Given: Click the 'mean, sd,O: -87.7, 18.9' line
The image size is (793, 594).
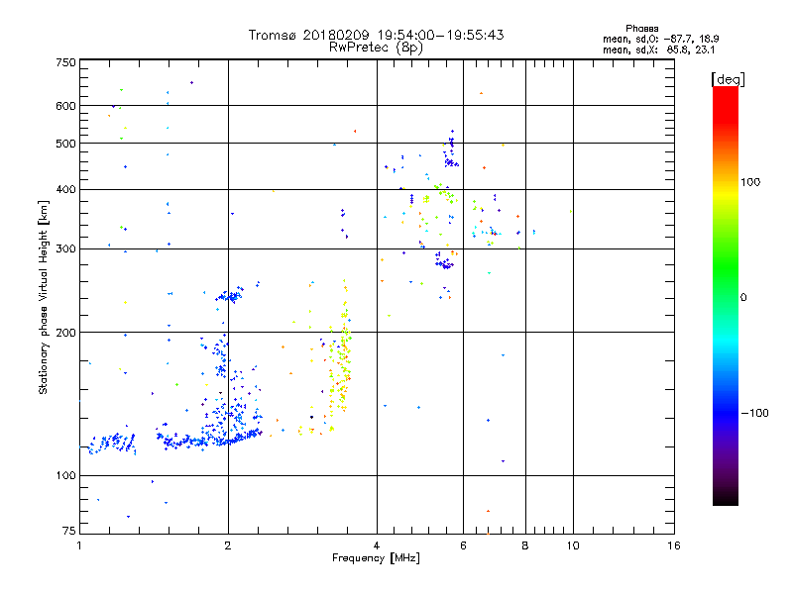Looking at the screenshot, I should click(x=660, y=39).
